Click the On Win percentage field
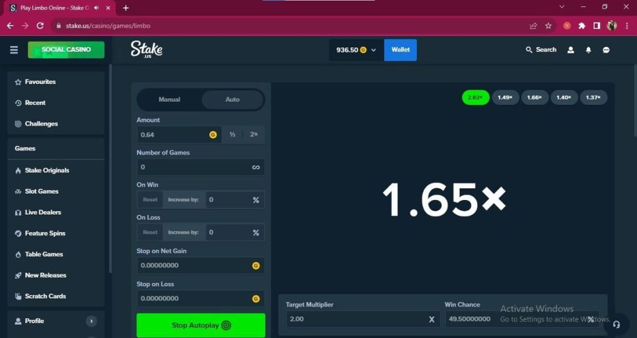 pyautogui.click(x=235, y=199)
